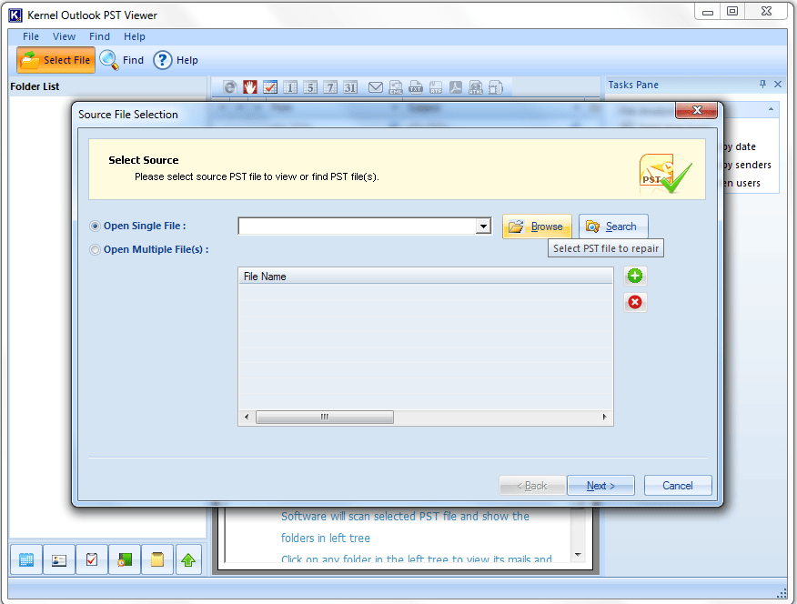Select the 5-day calendar view icon
Viewport: 797px width, 604px height.
point(310,87)
